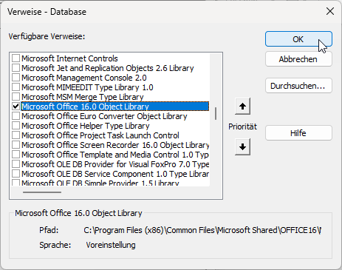Check the Microsoft Internet Controls checkbox
The height and width of the screenshot is (270, 342).
pyautogui.click(x=16, y=58)
